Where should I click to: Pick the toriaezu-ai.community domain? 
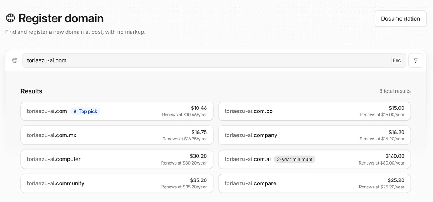(117, 183)
